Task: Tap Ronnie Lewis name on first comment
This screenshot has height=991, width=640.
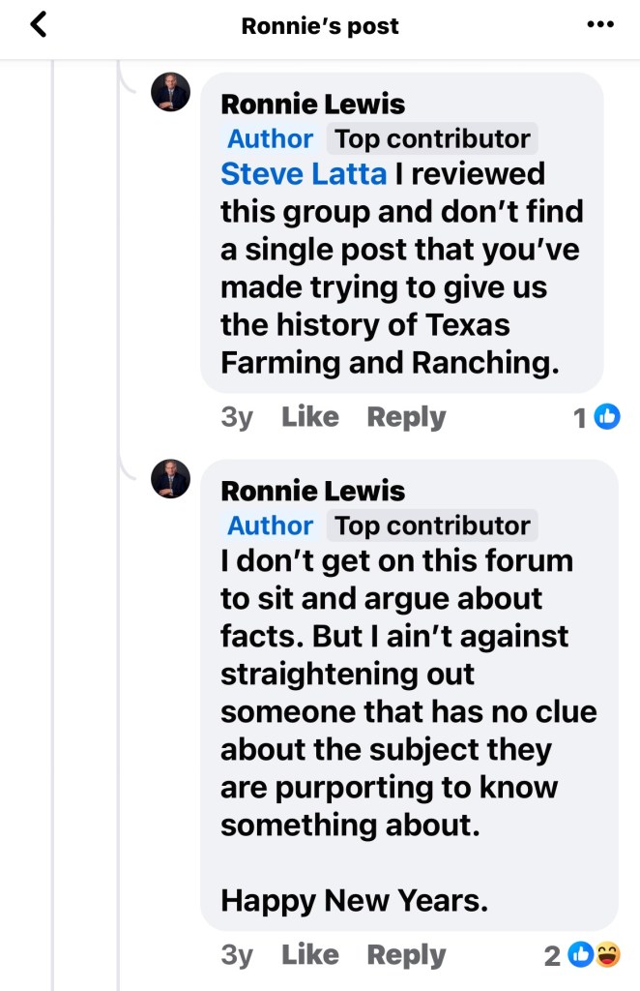Action: [313, 104]
